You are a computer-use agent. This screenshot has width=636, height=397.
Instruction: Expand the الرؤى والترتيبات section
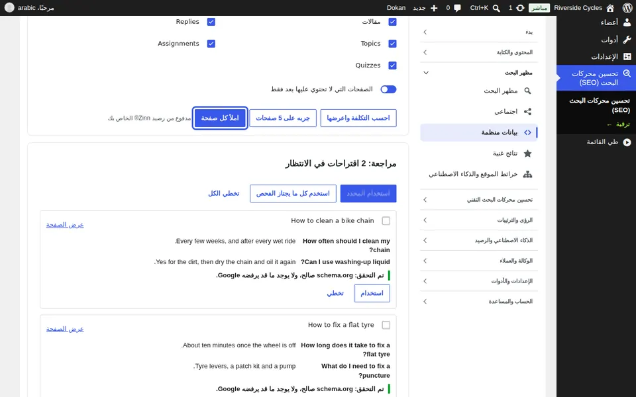click(478, 220)
